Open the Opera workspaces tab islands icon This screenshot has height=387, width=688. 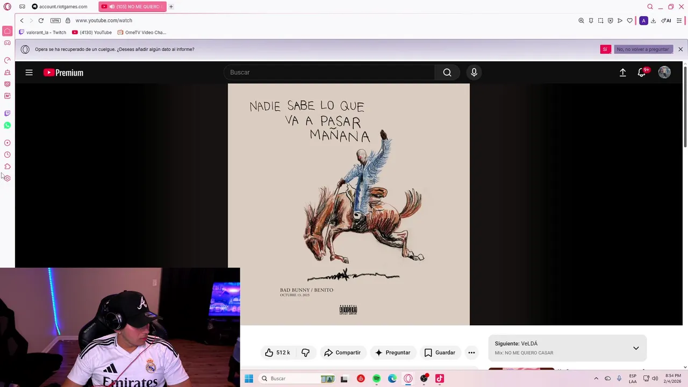click(x=22, y=6)
